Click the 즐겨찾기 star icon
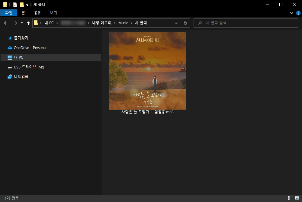Screen dimensions: 302x202 pyautogui.click(x=10, y=38)
